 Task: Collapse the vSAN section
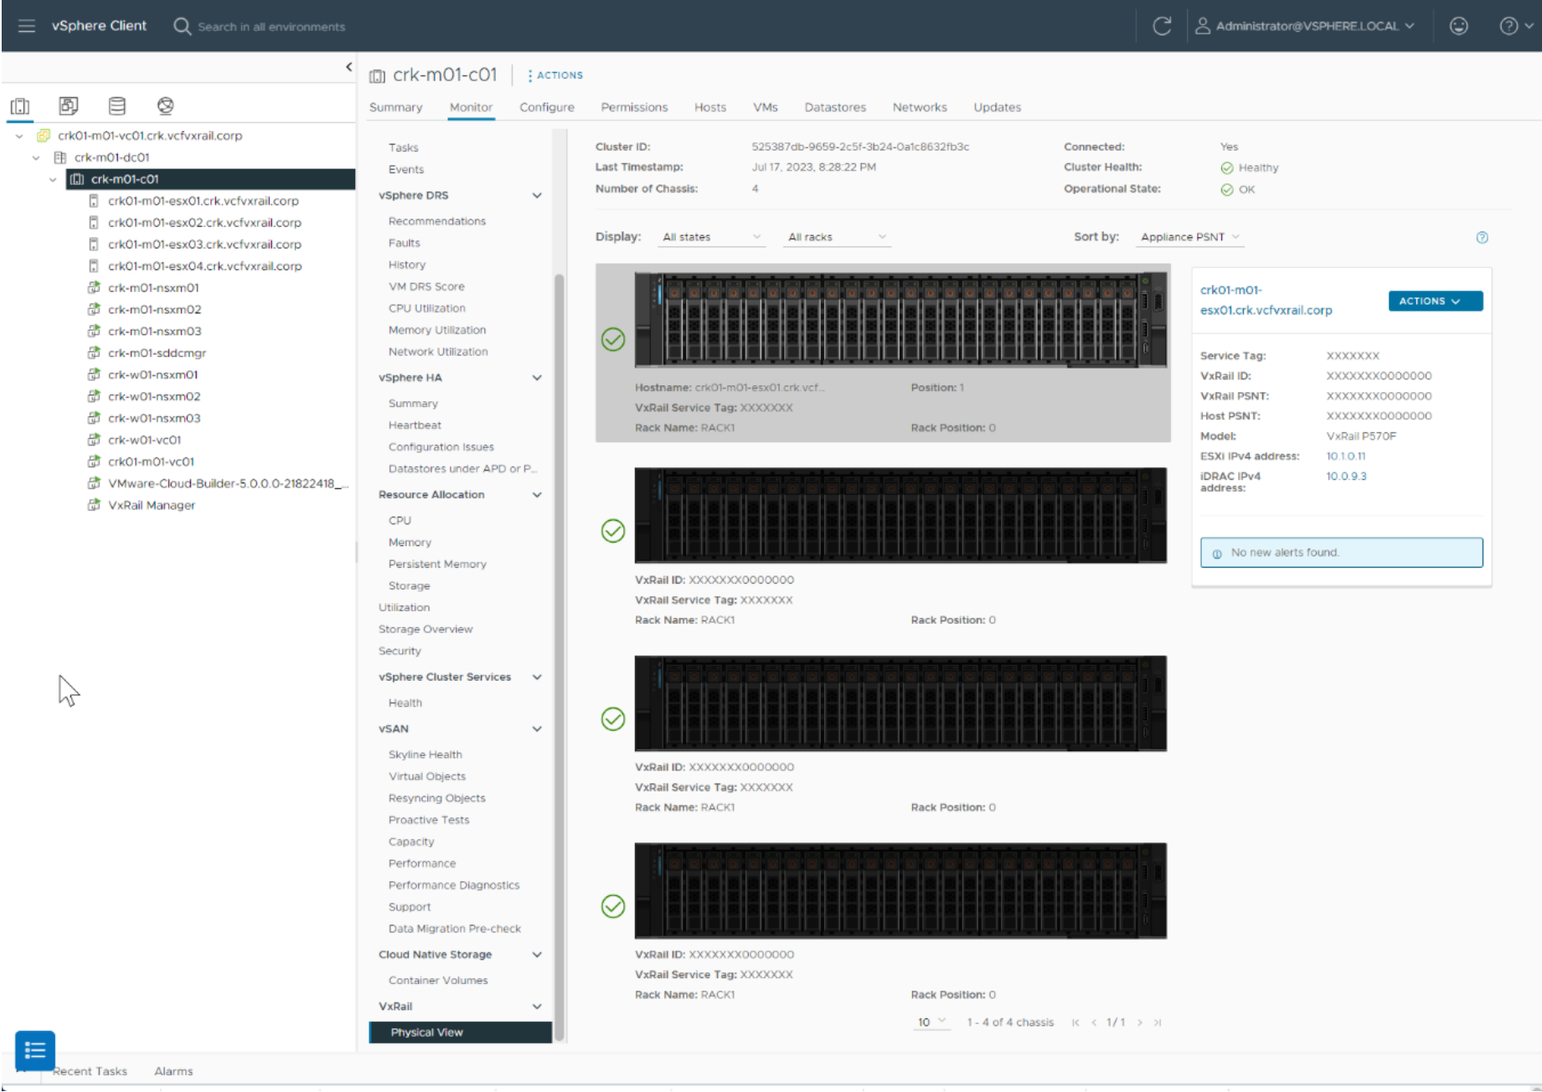click(x=537, y=729)
